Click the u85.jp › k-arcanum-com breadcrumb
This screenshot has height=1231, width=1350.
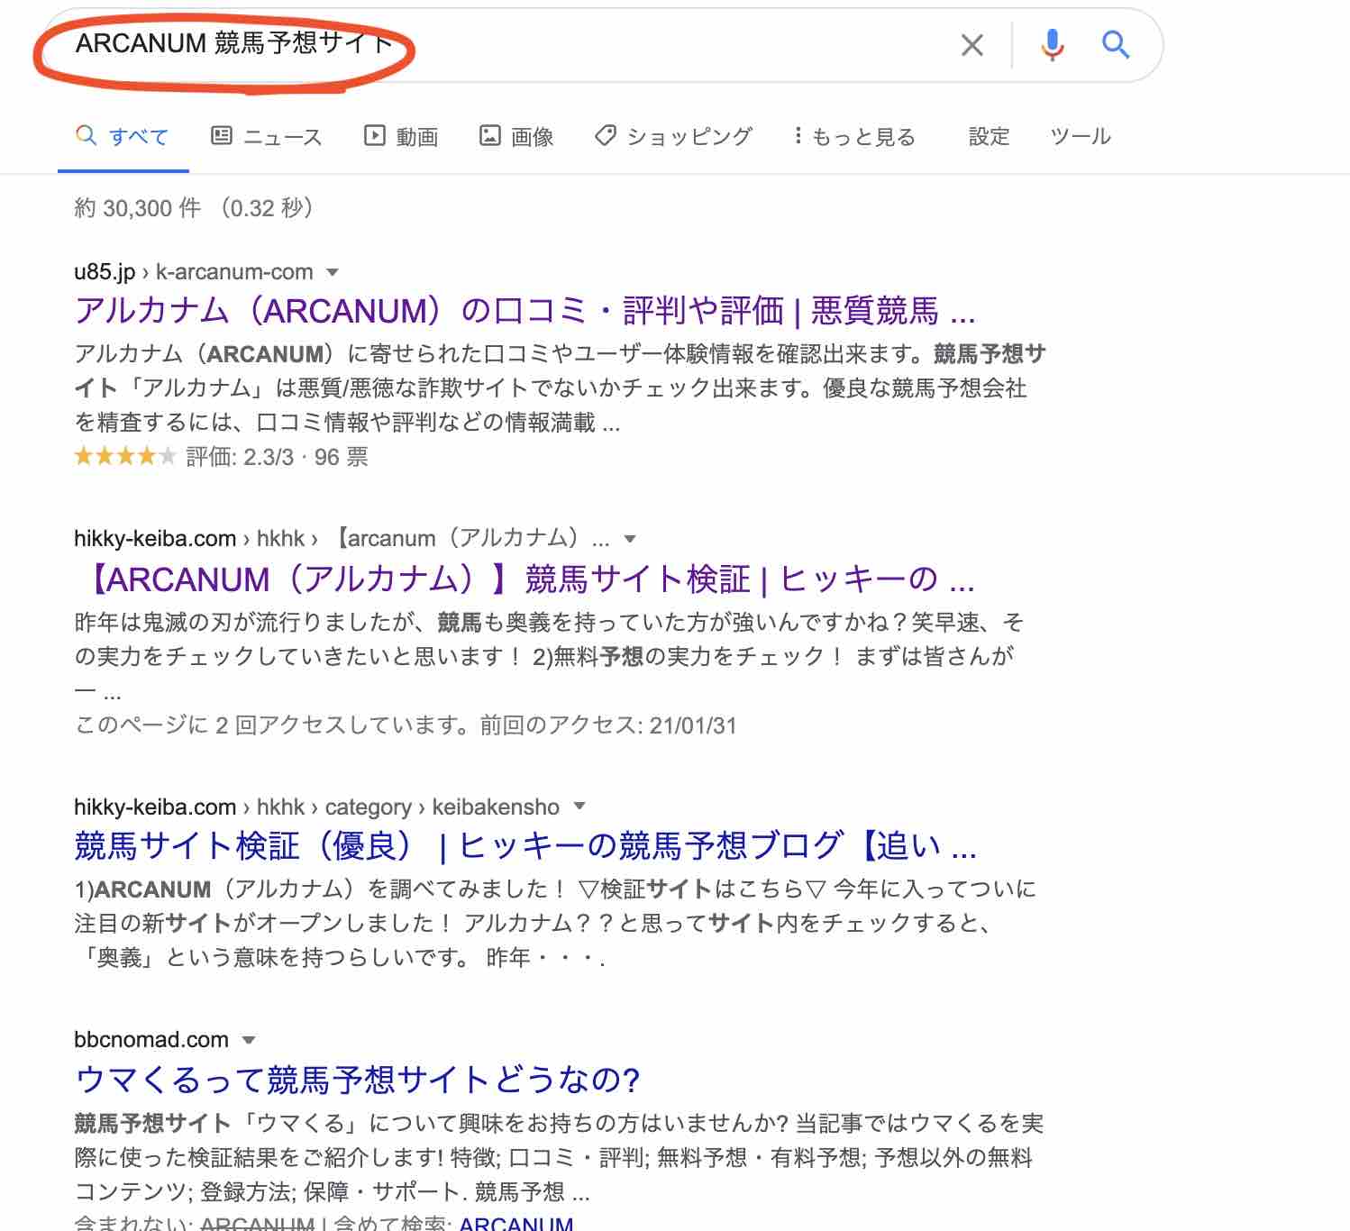tap(194, 272)
